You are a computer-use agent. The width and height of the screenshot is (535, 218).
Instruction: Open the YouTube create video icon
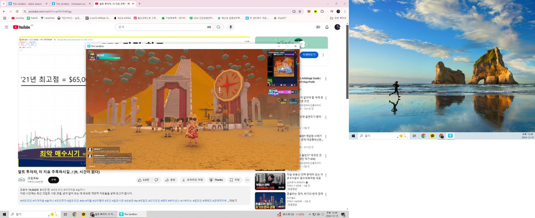click(x=318, y=27)
